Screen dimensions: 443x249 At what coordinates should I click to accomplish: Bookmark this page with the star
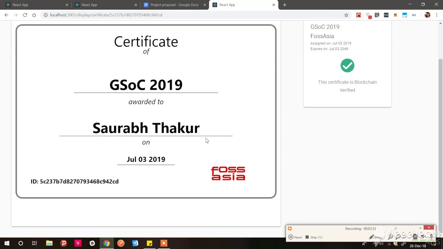pyautogui.click(x=346, y=15)
